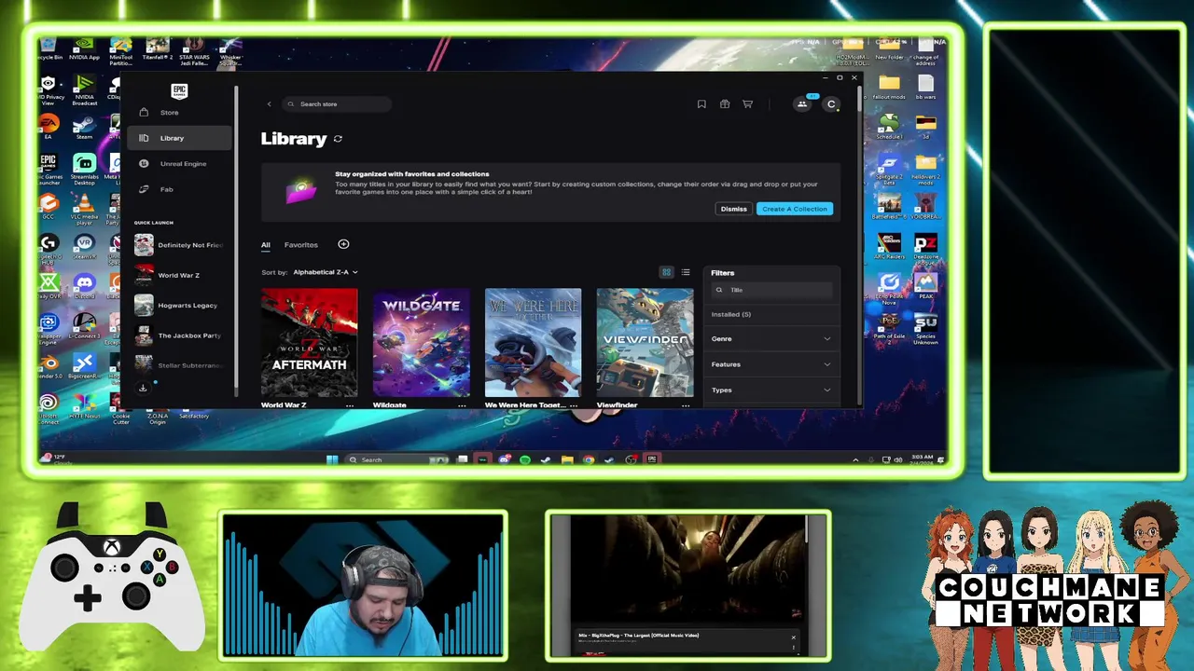Quick launch Definitely Not Fried
Image resolution: width=1194 pixels, height=671 pixels.
point(179,245)
